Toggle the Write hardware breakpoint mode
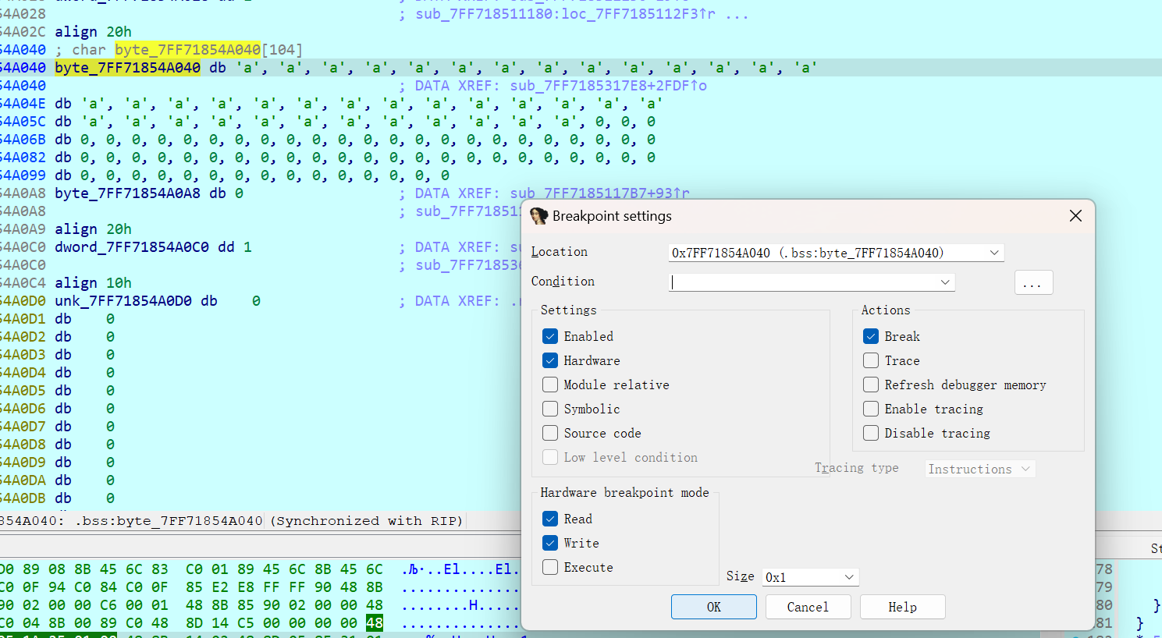The image size is (1162, 638). tap(550, 543)
